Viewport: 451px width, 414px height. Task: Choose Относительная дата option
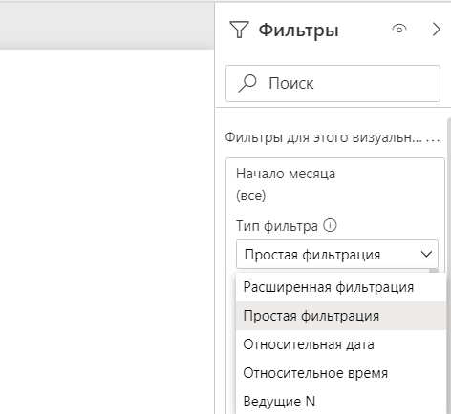[x=341, y=344]
